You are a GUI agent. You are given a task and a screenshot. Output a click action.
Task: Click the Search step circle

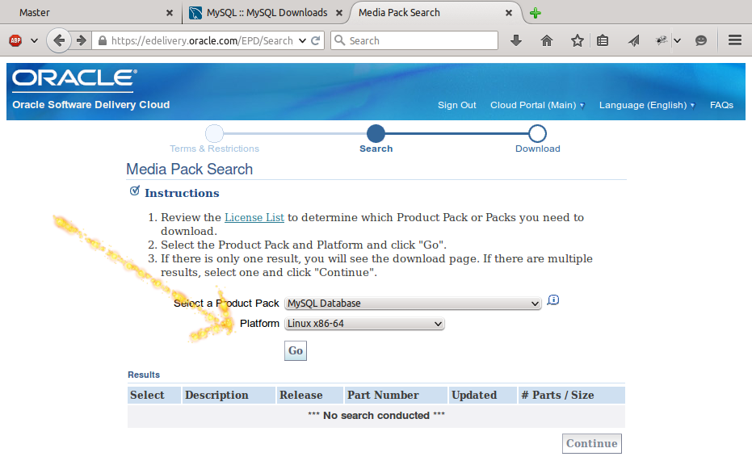click(x=376, y=133)
